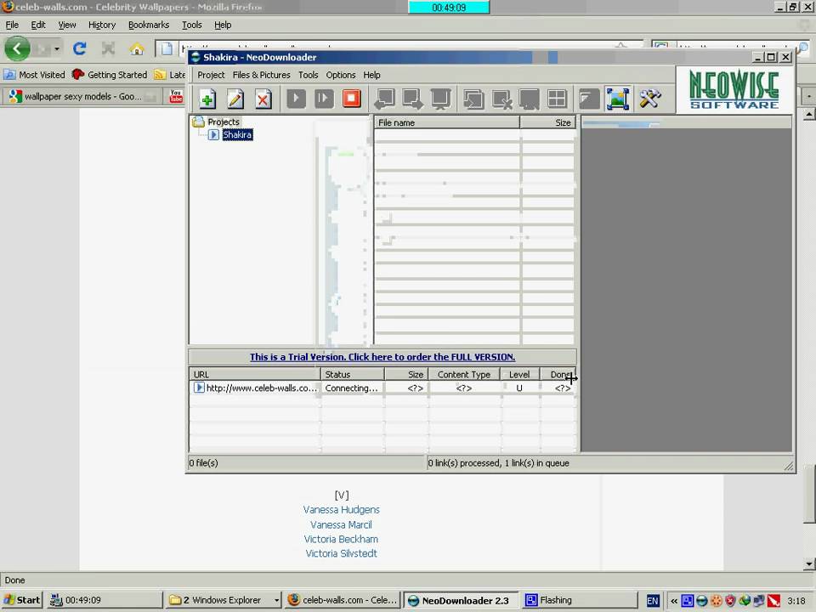Click the Delete Project red X icon
Image resolution: width=816 pixels, height=612 pixels.
[x=263, y=99]
